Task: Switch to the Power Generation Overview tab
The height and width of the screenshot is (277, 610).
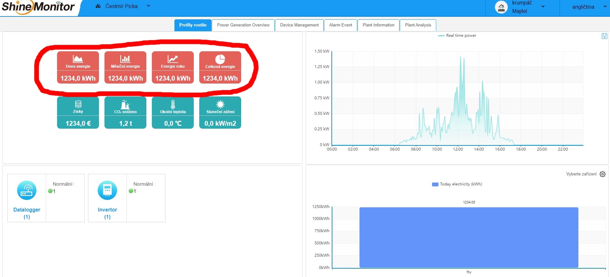Action: click(243, 25)
